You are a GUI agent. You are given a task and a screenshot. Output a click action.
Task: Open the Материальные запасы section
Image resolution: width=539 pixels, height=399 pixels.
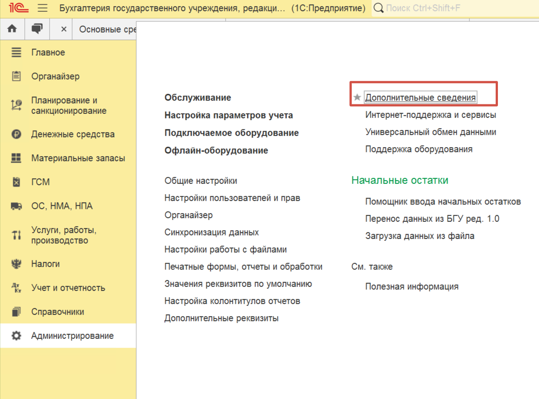[78, 158]
